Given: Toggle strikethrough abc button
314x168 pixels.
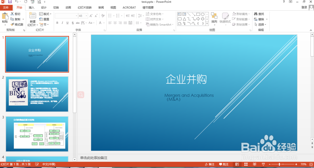Looking at the screenshot, I should tap(78, 23).
